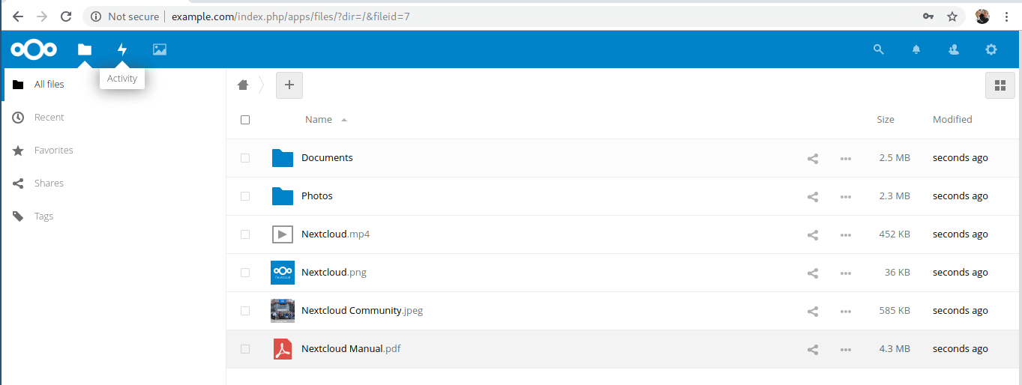Click the Not secure site info
The height and width of the screenshot is (385, 1022).
tap(125, 16)
